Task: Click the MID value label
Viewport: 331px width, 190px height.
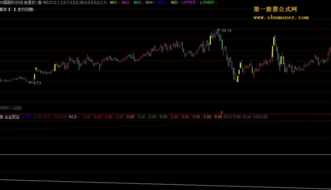Action: click(176, 2)
